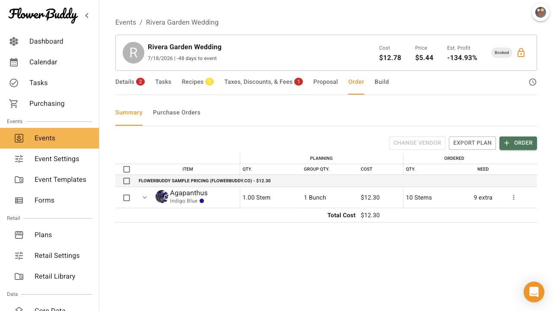The height and width of the screenshot is (311, 553).
Task: Open the Event Templates folder icon
Action: click(x=19, y=180)
